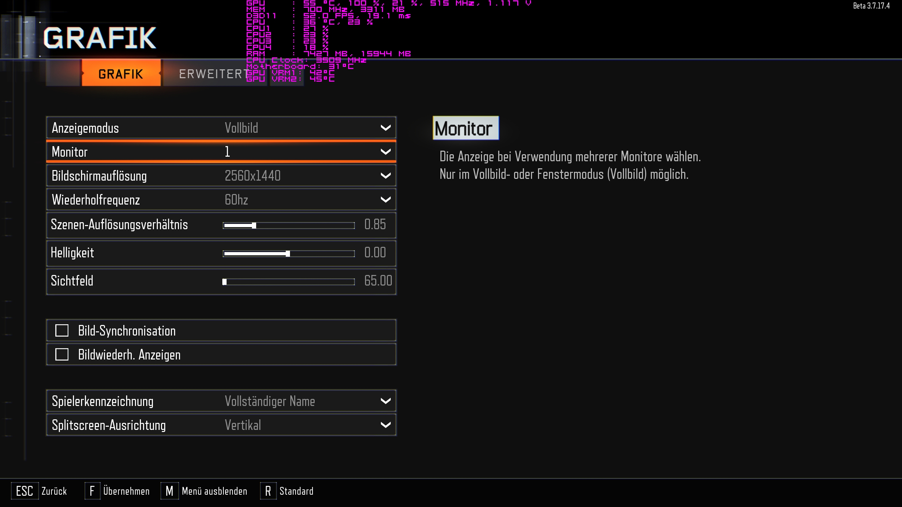This screenshot has height=507, width=902.
Task: Click the R key icon for Standard
Action: click(x=268, y=491)
